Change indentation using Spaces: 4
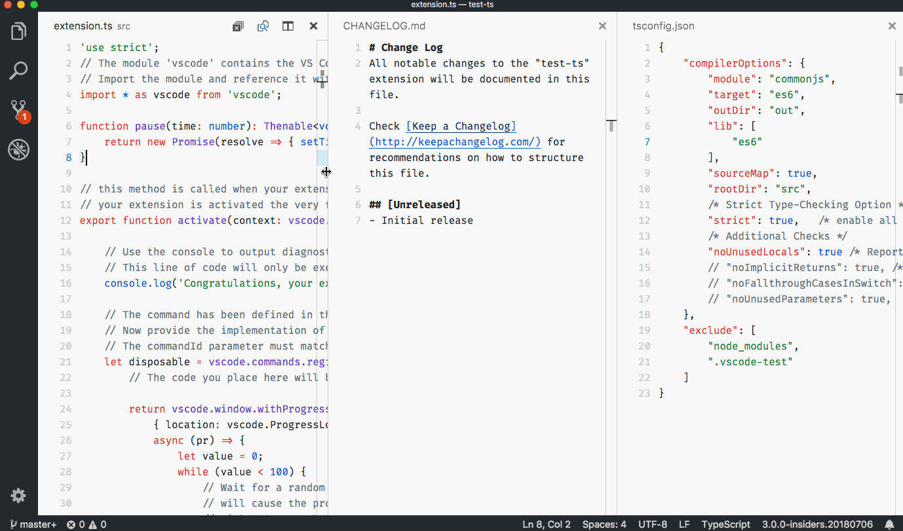 pyautogui.click(x=604, y=524)
